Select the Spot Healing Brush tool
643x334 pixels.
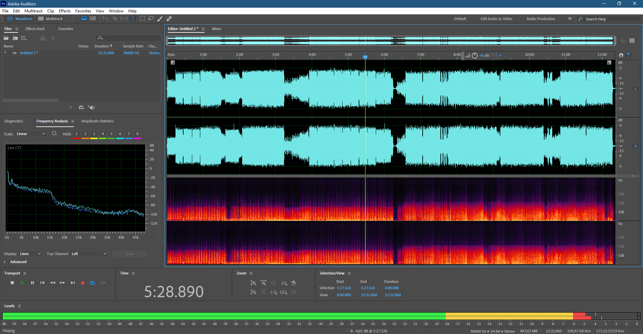tap(169, 18)
